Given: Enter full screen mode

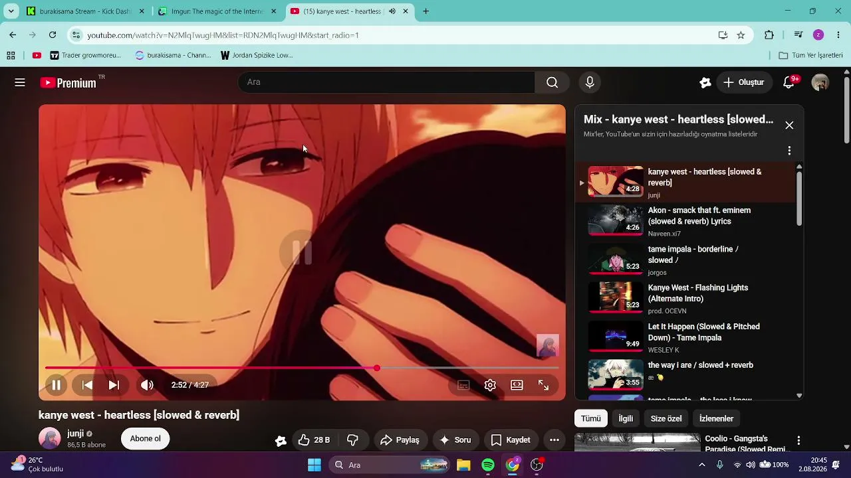Looking at the screenshot, I should pos(543,385).
